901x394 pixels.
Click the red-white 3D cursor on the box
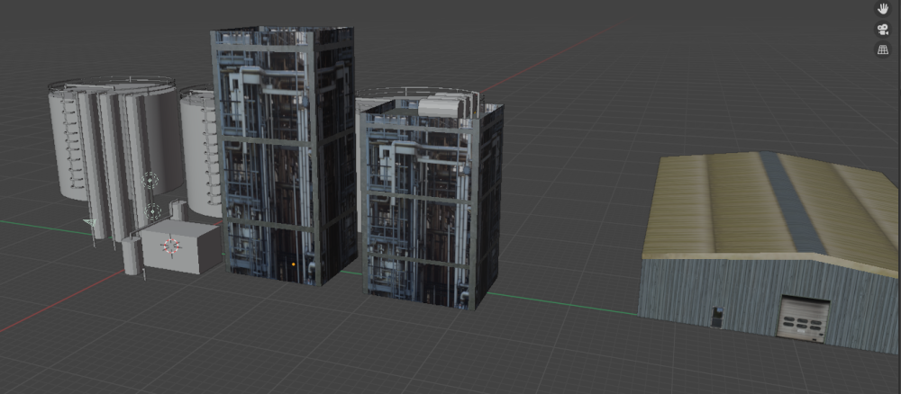[173, 246]
